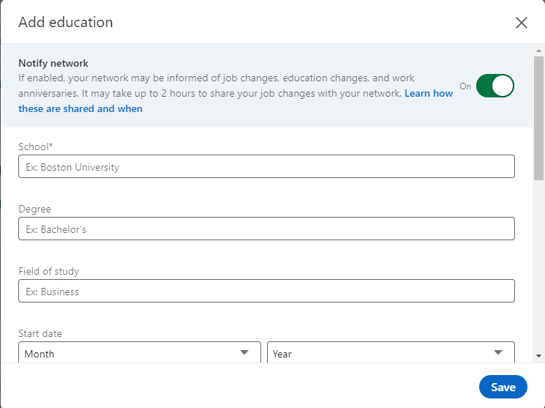545x408 pixels.
Task: Open the Learn how these are shared link
Action: (236, 101)
